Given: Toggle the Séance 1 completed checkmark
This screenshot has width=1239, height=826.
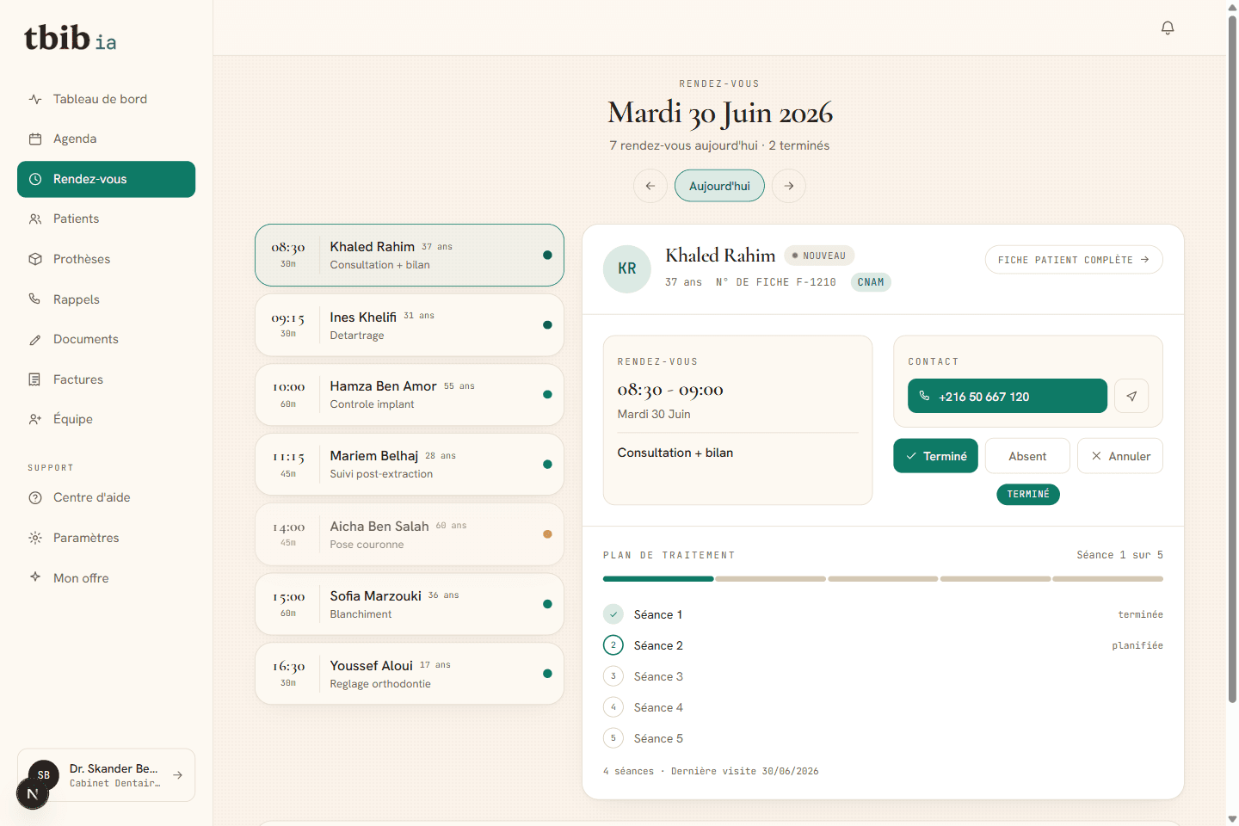Looking at the screenshot, I should tap(613, 614).
